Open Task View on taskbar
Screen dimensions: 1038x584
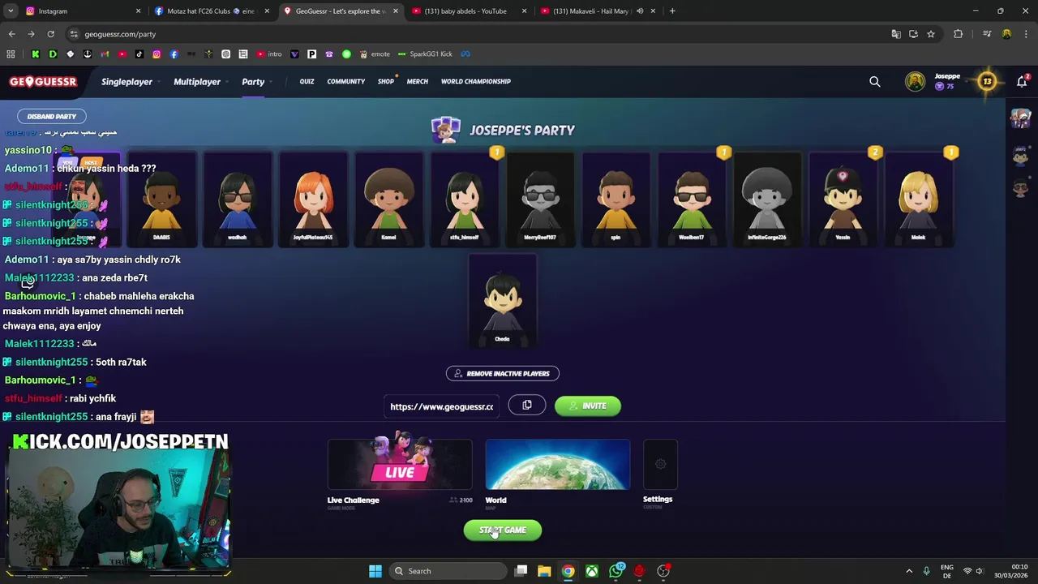[521, 571]
